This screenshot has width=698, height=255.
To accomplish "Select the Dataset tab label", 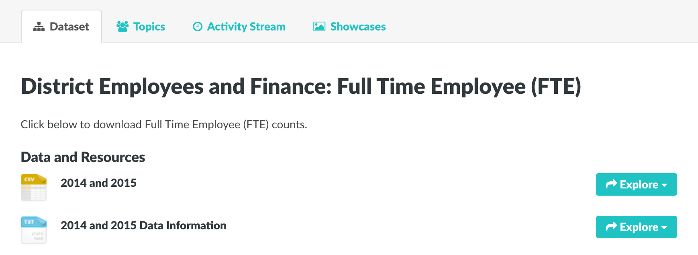I will 69,26.
